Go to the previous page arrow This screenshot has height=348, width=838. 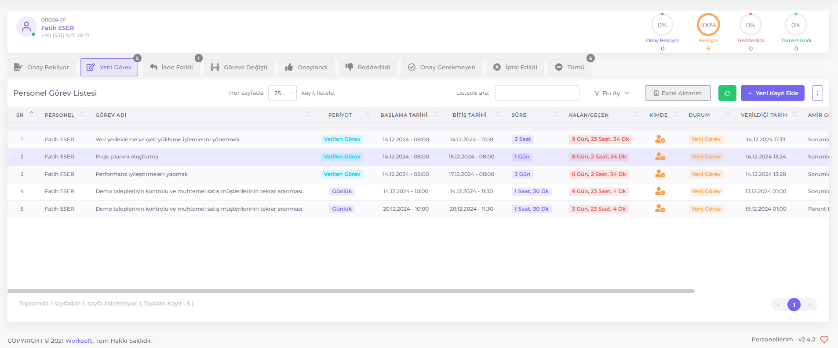click(779, 305)
